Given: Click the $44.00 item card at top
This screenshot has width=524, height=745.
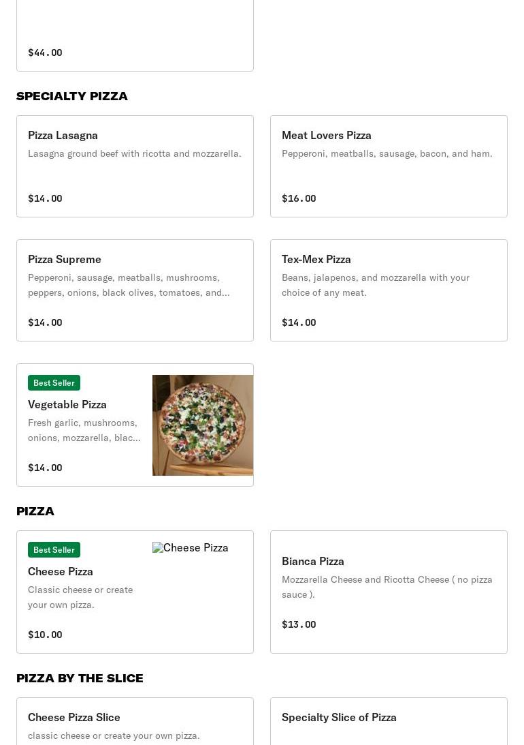Looking at the screenshot, I should click(135, 35).
